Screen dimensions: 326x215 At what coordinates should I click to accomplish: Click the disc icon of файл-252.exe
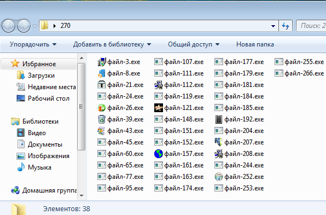coord(219,177)
